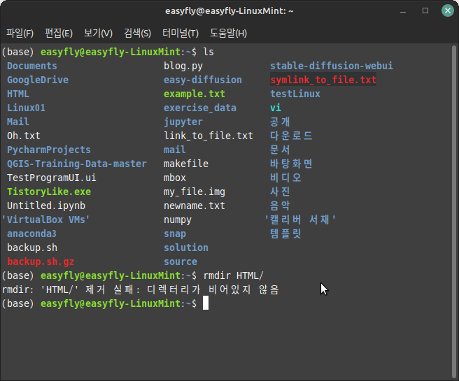Click the red backup.sh.gz file name
This screenshot has width=459, height=381.
41,261
